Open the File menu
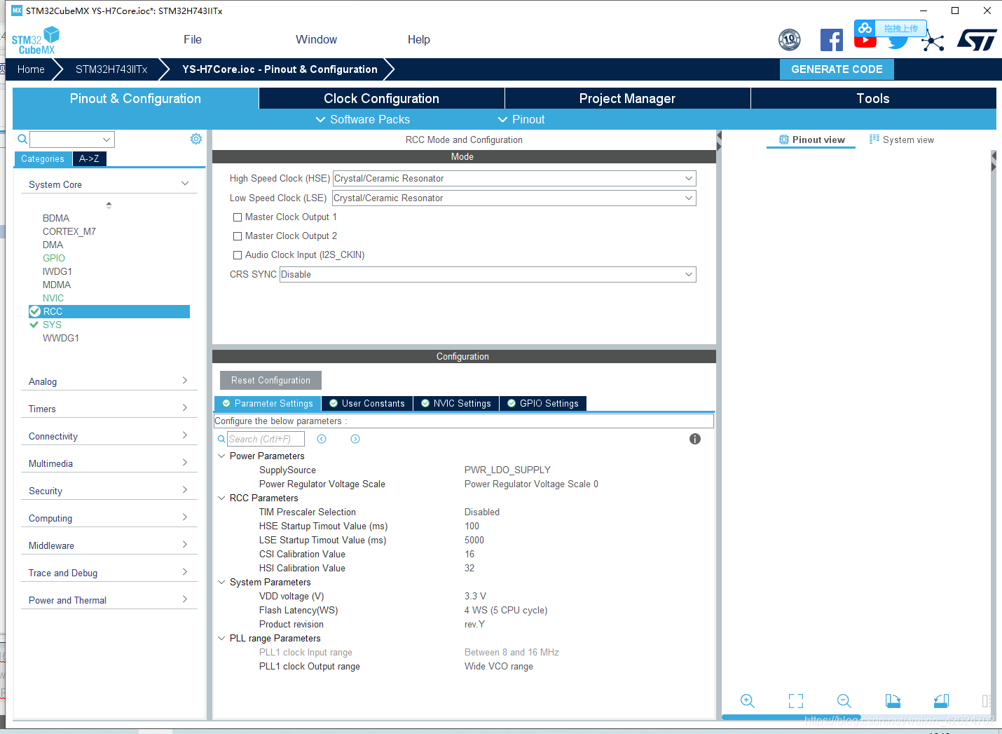1002x734 pixels. pos(193,40)
